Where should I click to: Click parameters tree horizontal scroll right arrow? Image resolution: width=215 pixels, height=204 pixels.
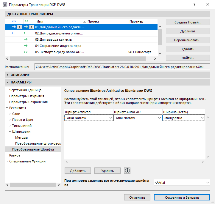[59, 185]
